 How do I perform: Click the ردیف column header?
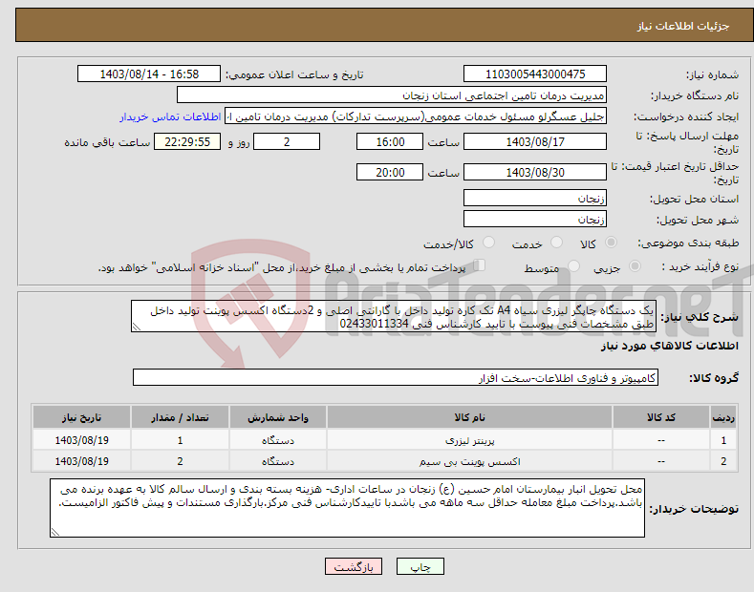pyautogui.click(x=723, y=417)
